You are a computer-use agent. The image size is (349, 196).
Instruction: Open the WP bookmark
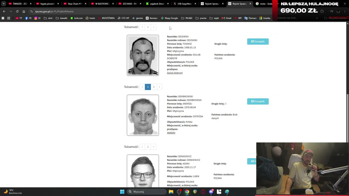(238, 18)
